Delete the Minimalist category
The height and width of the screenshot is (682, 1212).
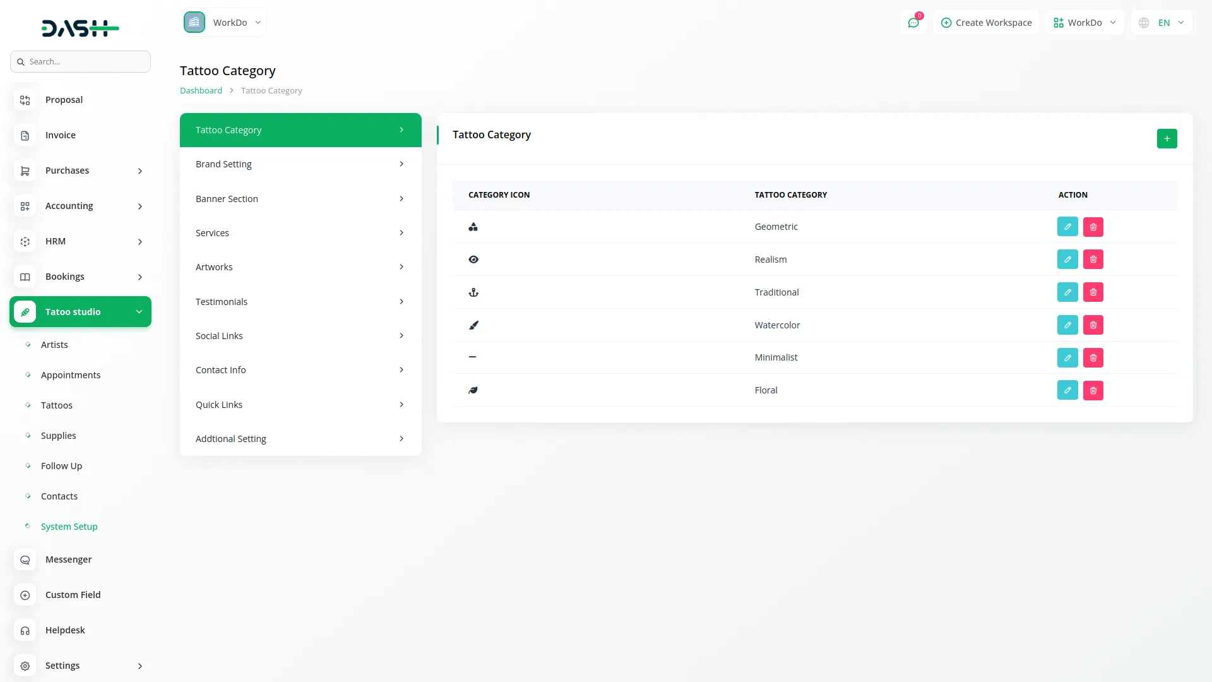coord(1093,358)
